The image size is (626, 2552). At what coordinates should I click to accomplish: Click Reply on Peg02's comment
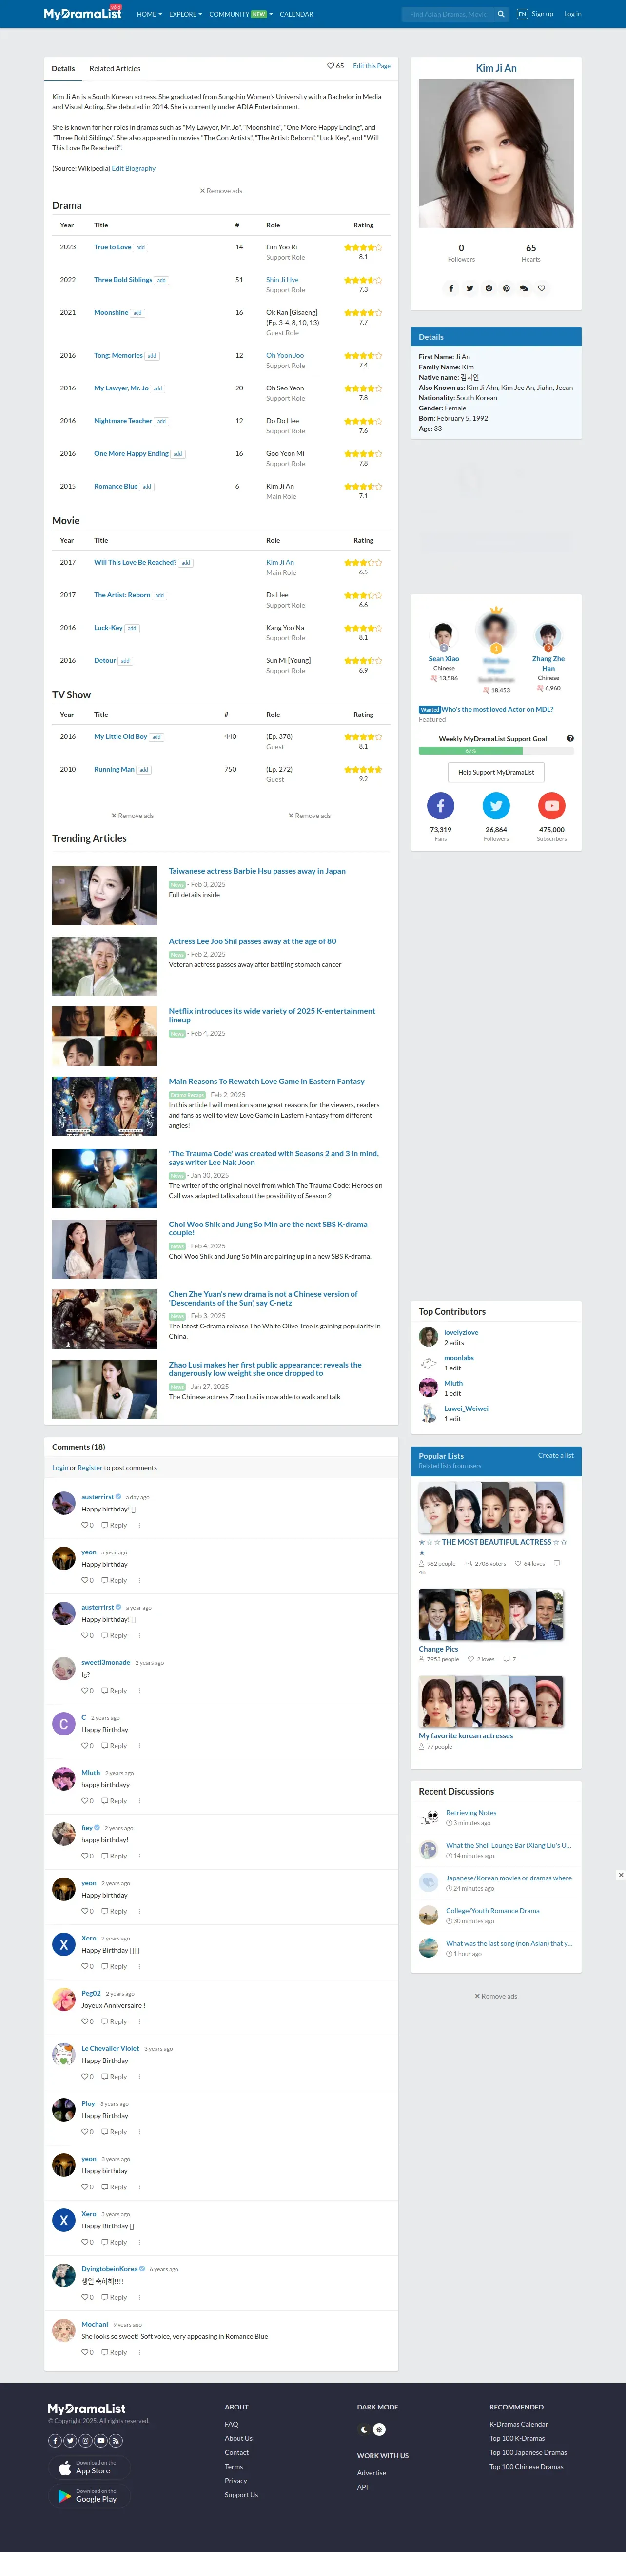coord(115,2021)
